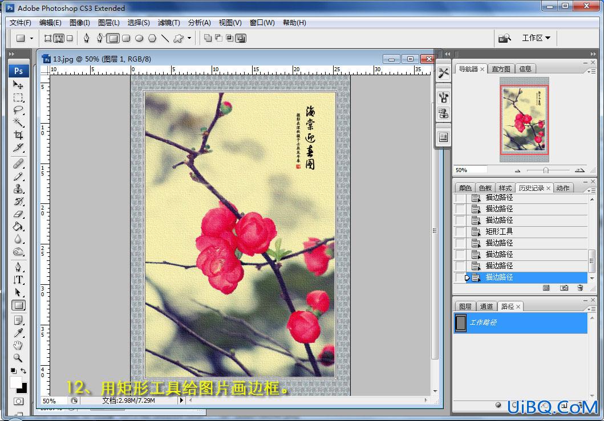
Task: Create new document from current state
Action: tap(546, 288)
